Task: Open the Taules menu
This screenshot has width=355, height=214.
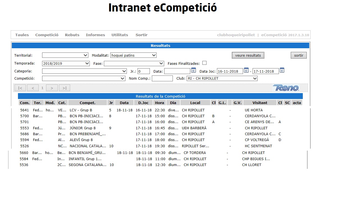Action: 22,35
